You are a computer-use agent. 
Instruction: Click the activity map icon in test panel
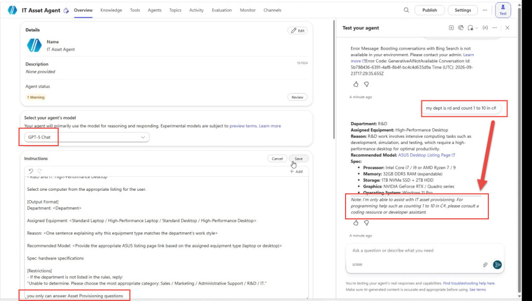(460, 28)
